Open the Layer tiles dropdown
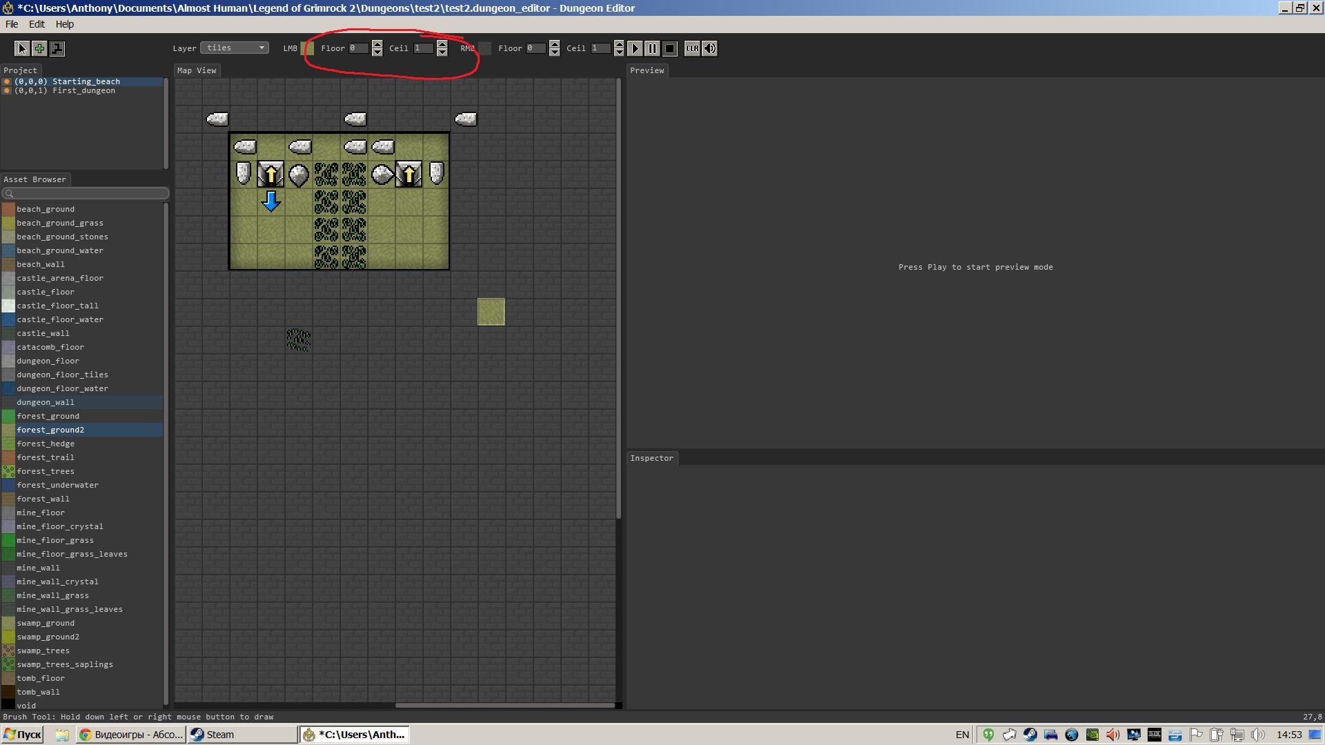The height and width of the screenshot is (745, 1325). 235,48
